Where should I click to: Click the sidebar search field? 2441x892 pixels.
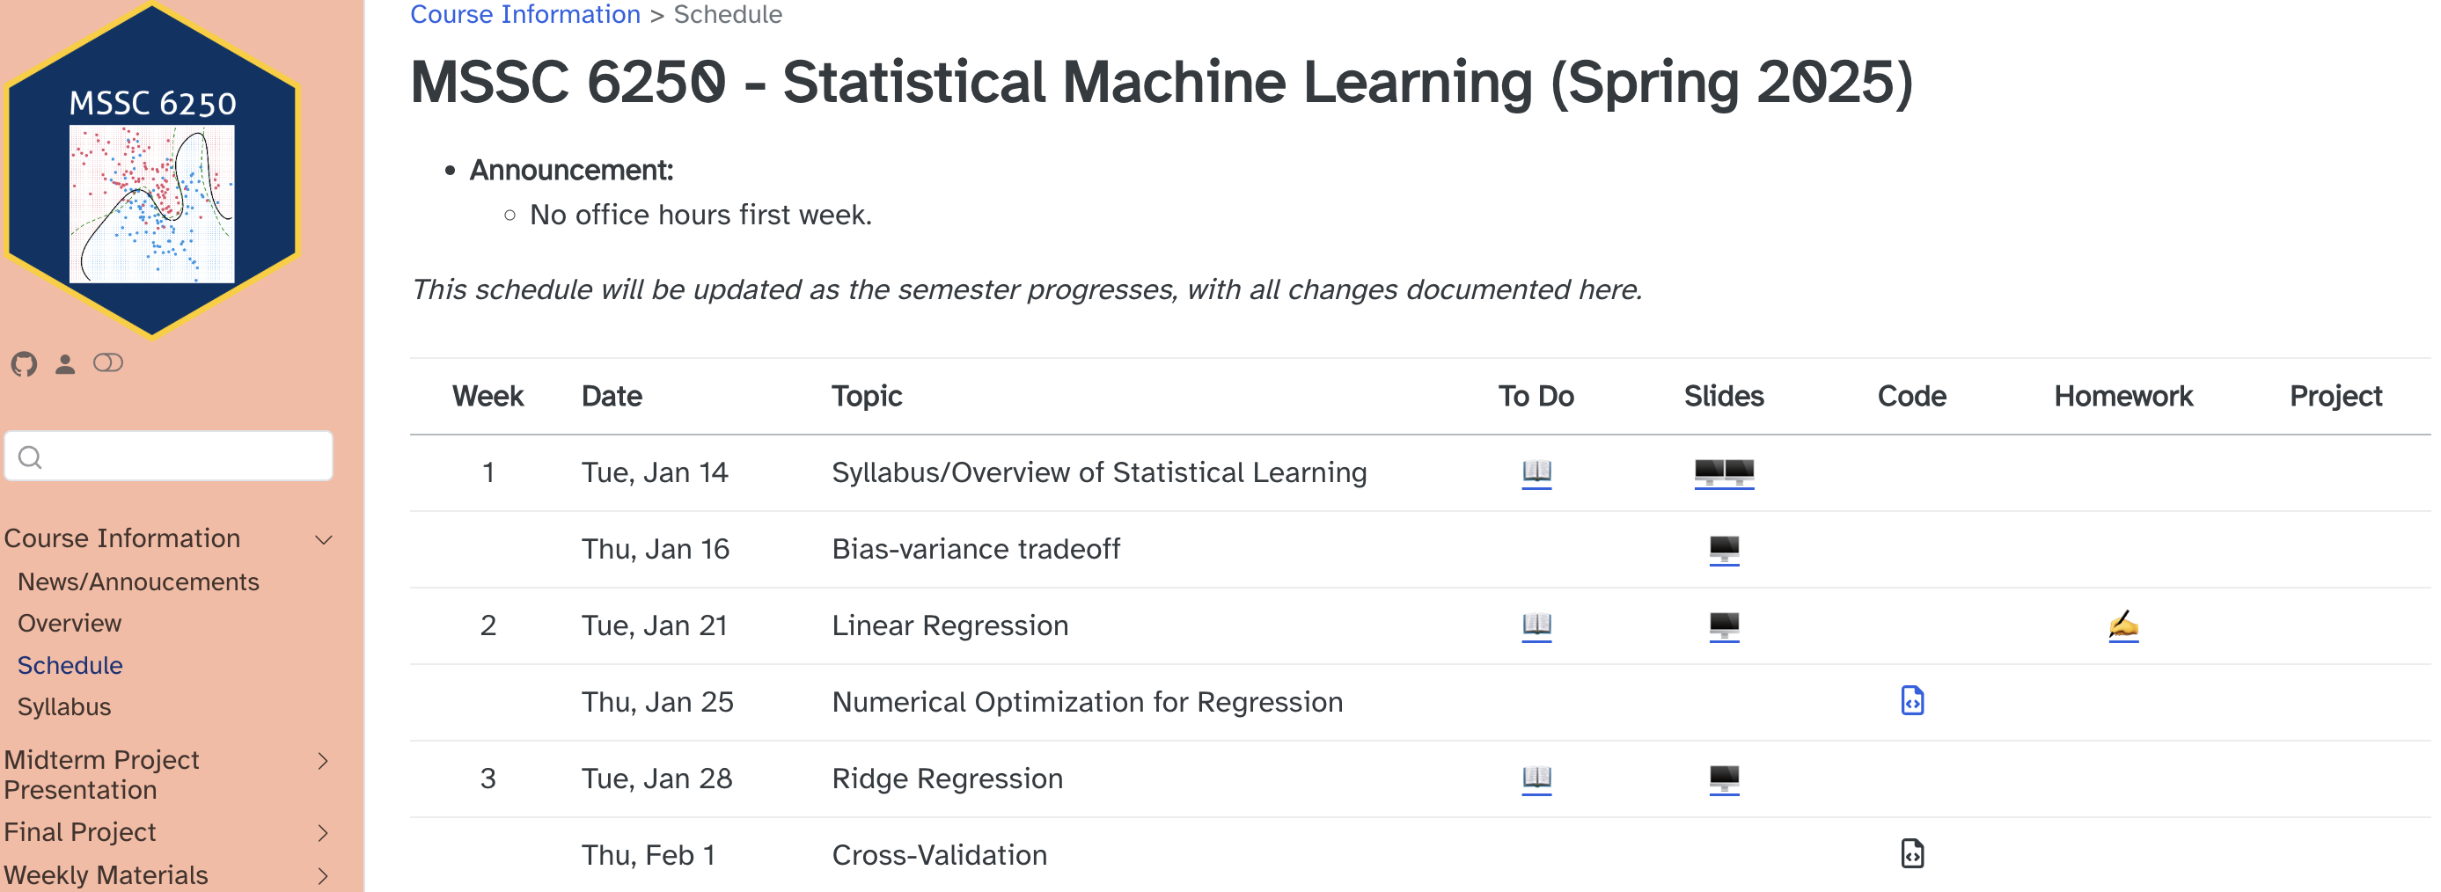pyautogui.click(x=180, y=457)
